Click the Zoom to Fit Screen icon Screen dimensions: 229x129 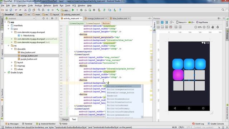click(x=208, y=27)
